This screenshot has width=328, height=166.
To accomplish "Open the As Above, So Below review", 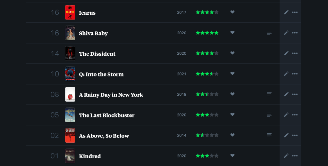I will pos(269,135).
